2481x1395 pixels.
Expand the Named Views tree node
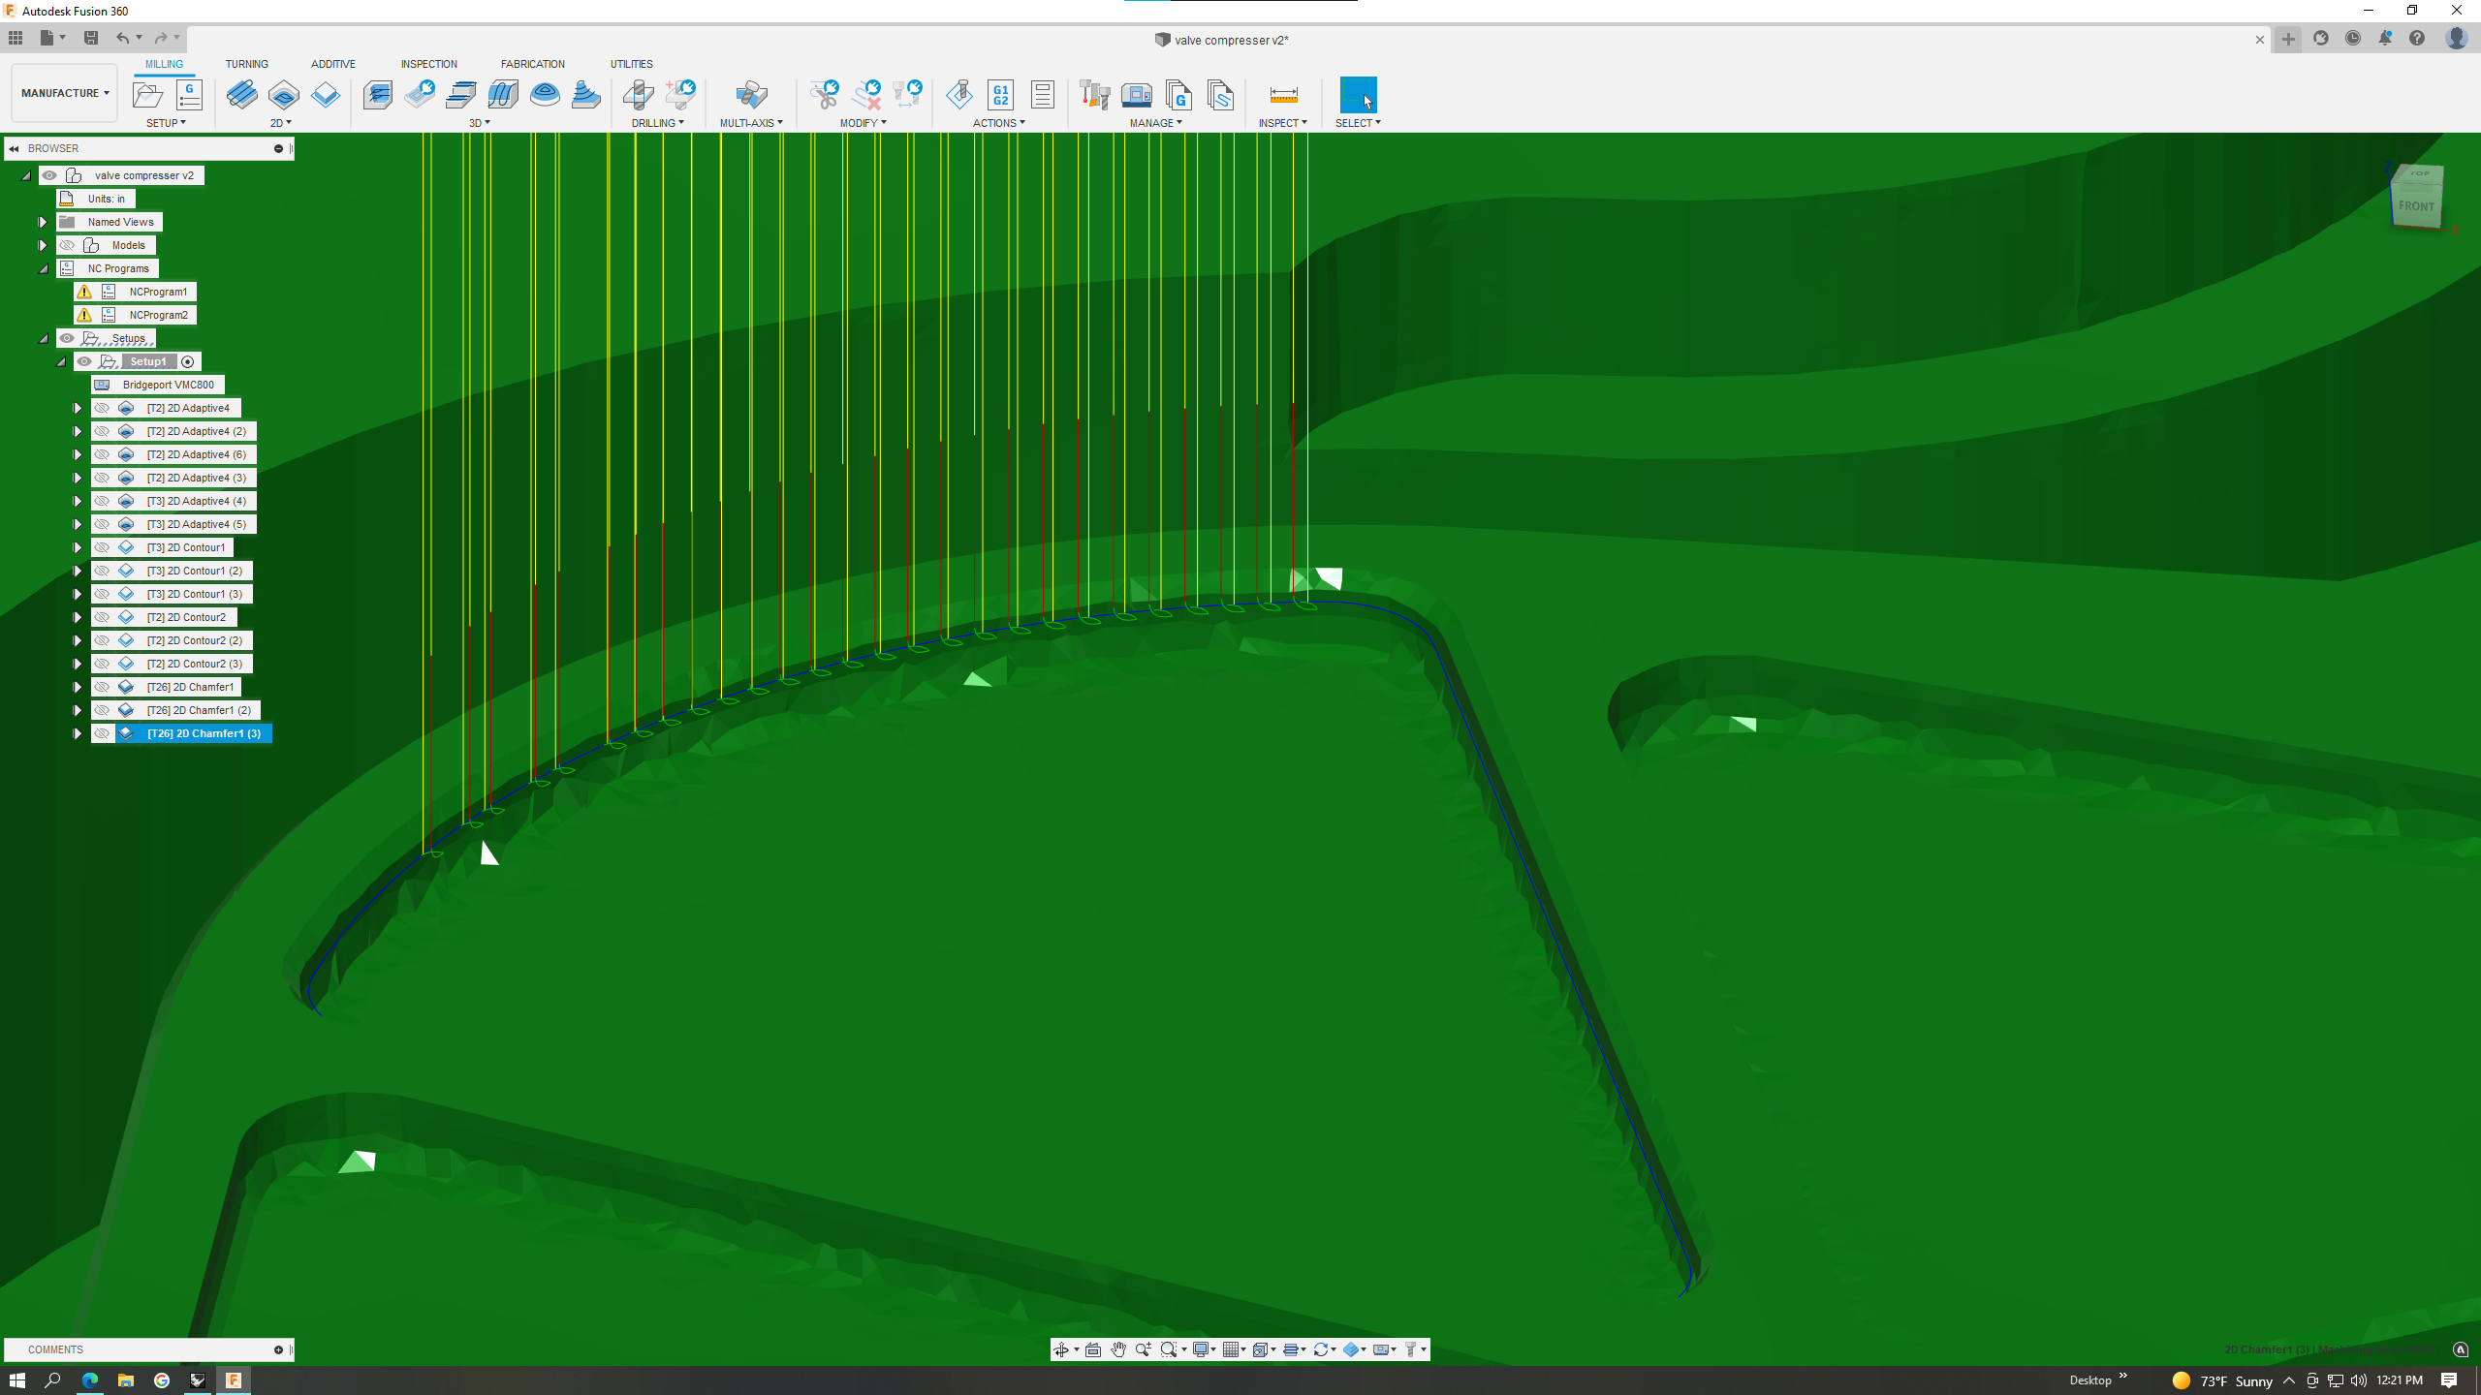[x=43, y=222]
